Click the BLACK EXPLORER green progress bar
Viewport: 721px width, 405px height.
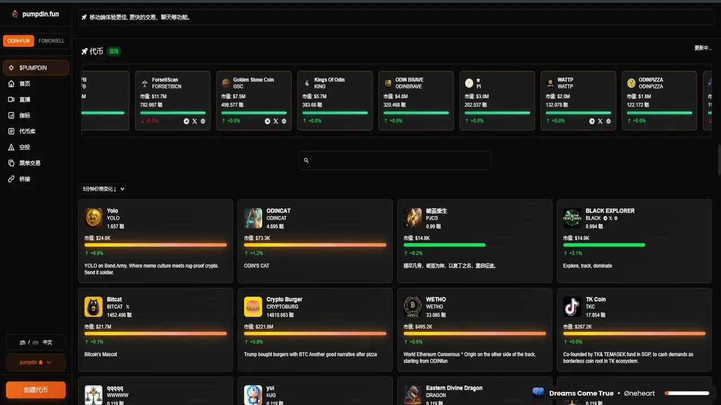click(604, 245)
